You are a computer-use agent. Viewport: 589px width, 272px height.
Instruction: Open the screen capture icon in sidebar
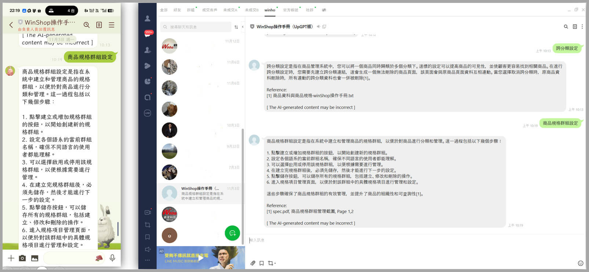point(148,225)
